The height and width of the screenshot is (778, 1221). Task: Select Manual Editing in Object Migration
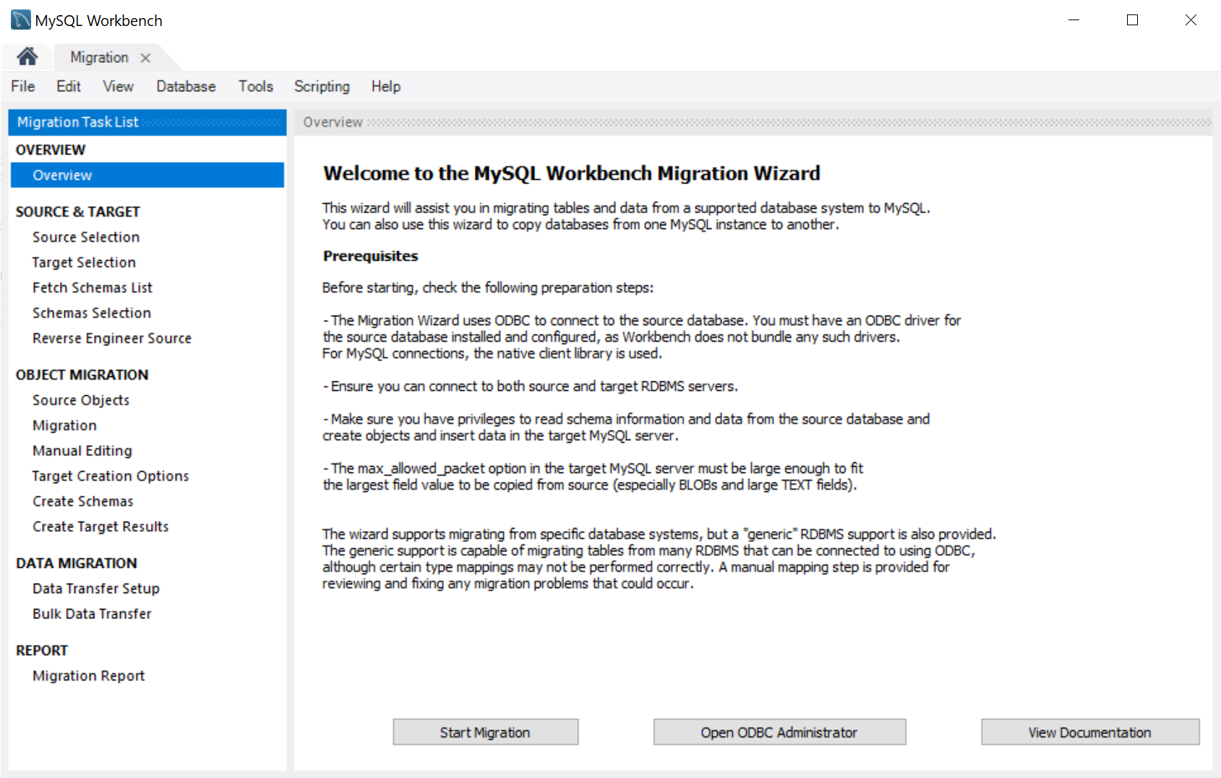pos(82,451)
